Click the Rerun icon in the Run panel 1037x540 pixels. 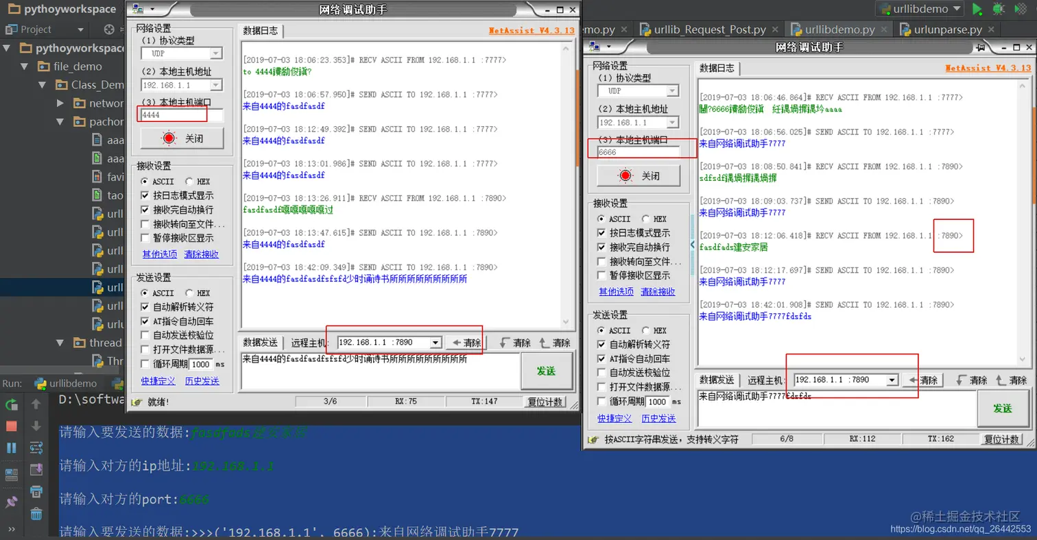click(11, 405)
